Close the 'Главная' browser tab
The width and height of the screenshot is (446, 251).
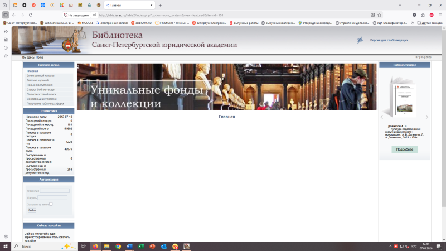click(x=151, y=5)
